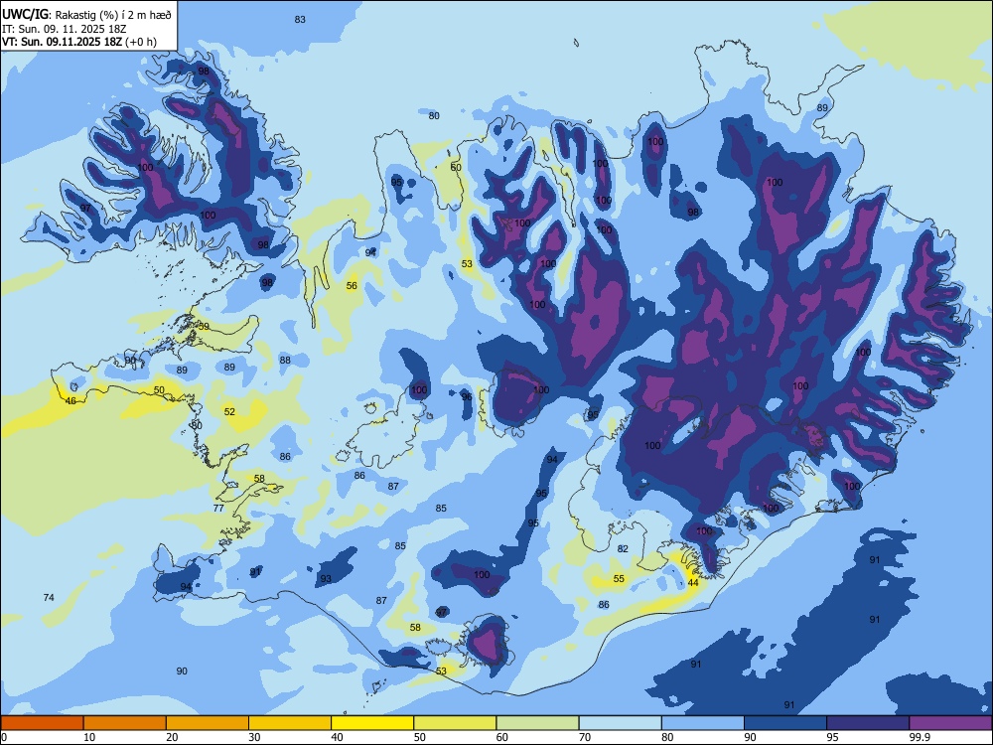
Task: Click the 40 legend scale label
Action: (x=337, y=737)
